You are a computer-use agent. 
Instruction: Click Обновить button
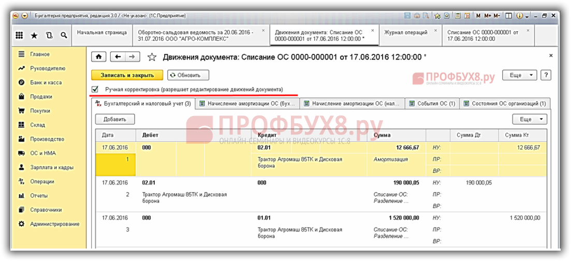coord(188,75)
